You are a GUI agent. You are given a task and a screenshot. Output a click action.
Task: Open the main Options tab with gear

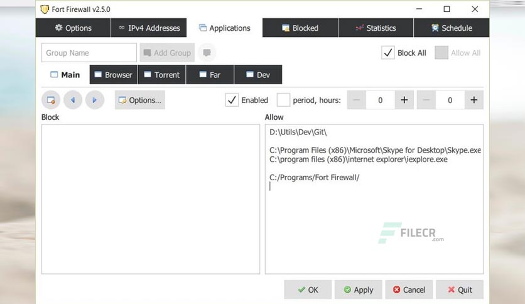pyautogui.click(x=73, y=28)
